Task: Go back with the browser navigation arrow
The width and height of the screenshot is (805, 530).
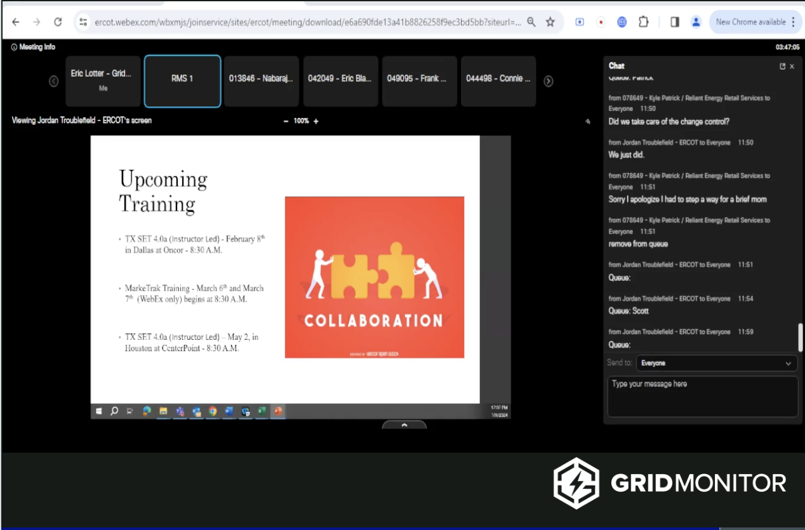Action: [x=16, y=21]
